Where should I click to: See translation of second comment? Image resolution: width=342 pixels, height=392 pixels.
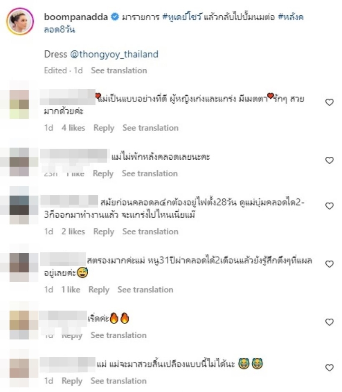point(150,173)
